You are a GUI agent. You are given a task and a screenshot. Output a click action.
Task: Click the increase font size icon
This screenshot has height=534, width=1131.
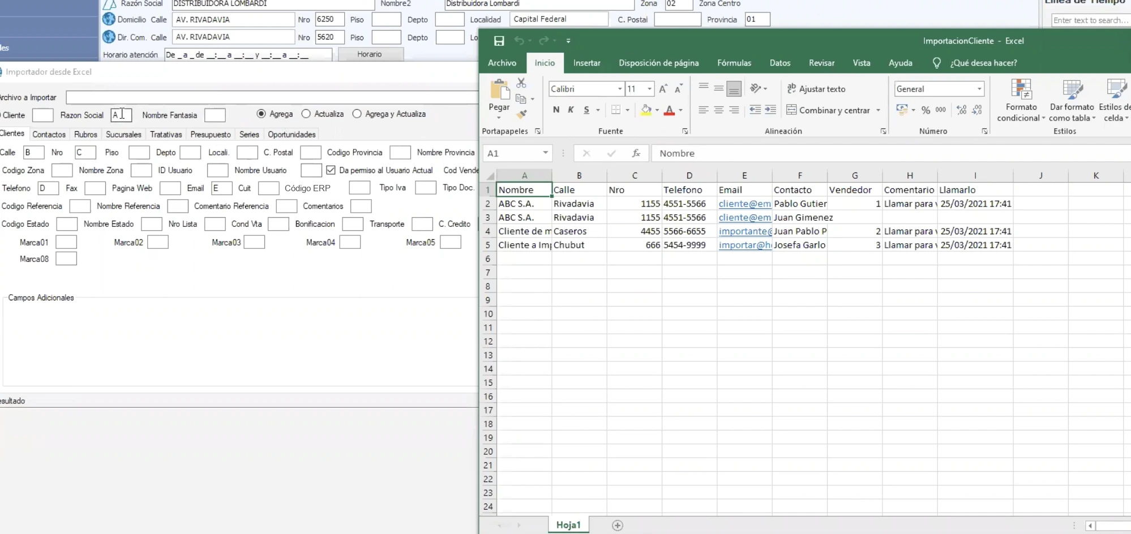[663, 89]
